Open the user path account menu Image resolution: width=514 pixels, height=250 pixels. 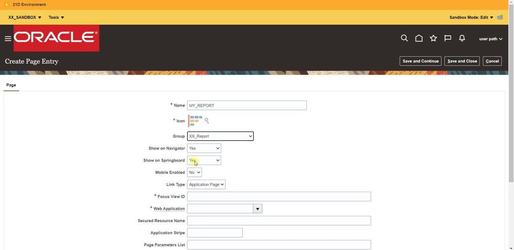tap(491, 39)
